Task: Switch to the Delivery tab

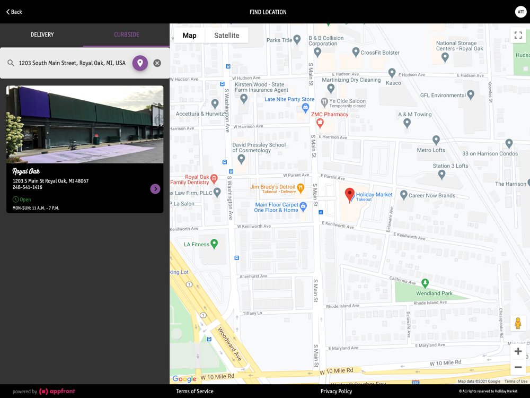Action: 42,34
